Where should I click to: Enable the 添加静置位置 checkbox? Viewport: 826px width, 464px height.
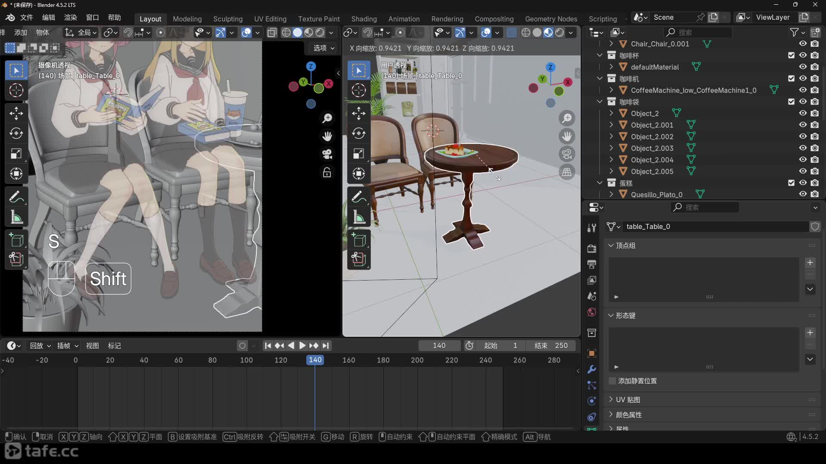(613, 381)
